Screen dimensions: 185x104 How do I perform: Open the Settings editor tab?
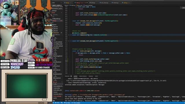[93, 3]
